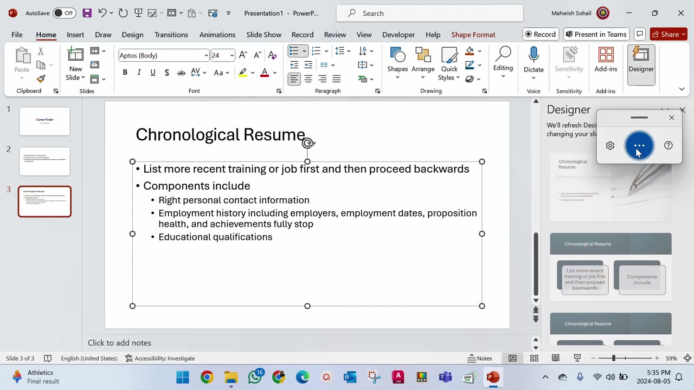This screenshot has height=390, width=694.
Task: Align text to the right
Action: [322, 79]
